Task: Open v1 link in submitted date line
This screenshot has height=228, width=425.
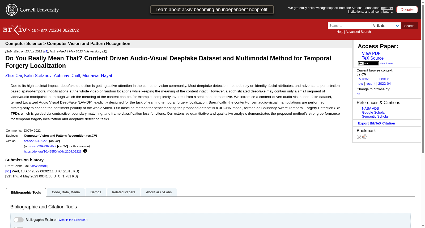Action: pyautogui.click(x=45, y=51)
